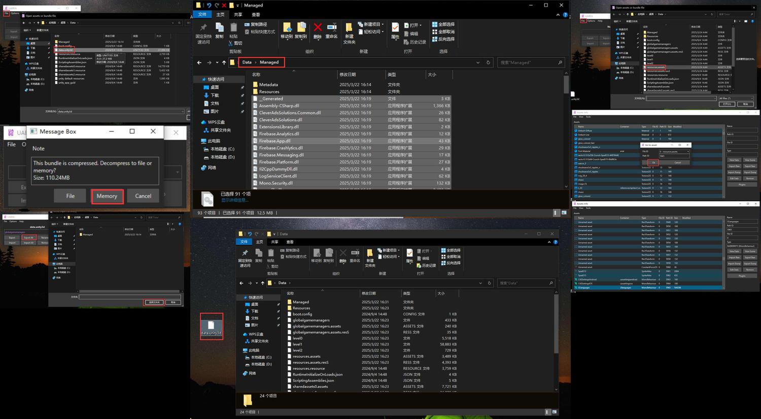Viewport: 761px width, 419px height.
Task: Switch Data window to large icons view toggle
Action: [555, 412]
